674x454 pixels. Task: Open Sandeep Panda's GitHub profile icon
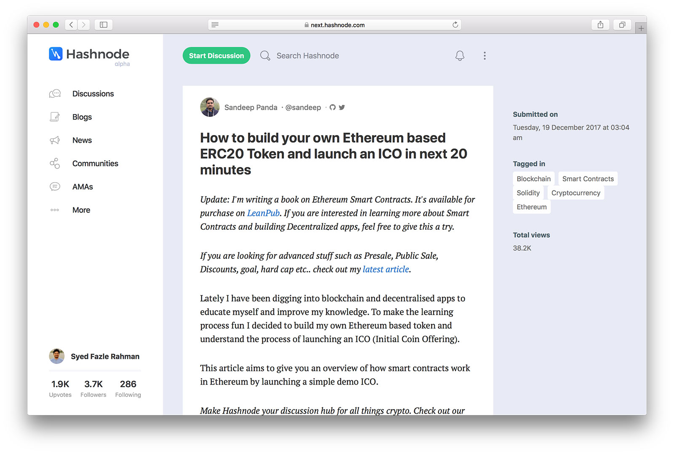click(332, 107)
